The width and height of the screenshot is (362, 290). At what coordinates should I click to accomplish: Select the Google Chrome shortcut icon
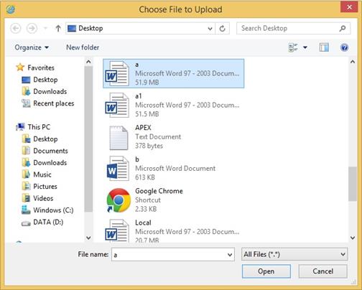119,200
